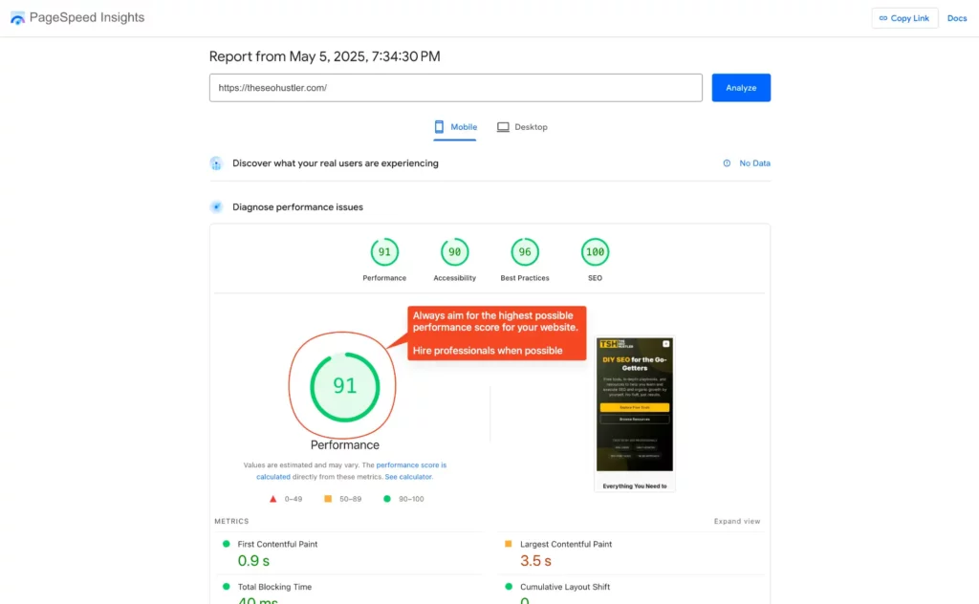Toggle Expand view for metrics

[736, 521]
